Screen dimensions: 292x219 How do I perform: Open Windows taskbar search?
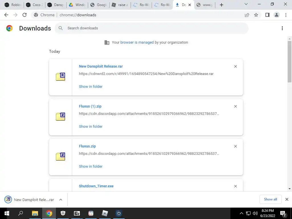[21, 213]
